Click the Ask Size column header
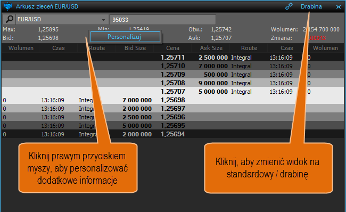 pos(211,48)
